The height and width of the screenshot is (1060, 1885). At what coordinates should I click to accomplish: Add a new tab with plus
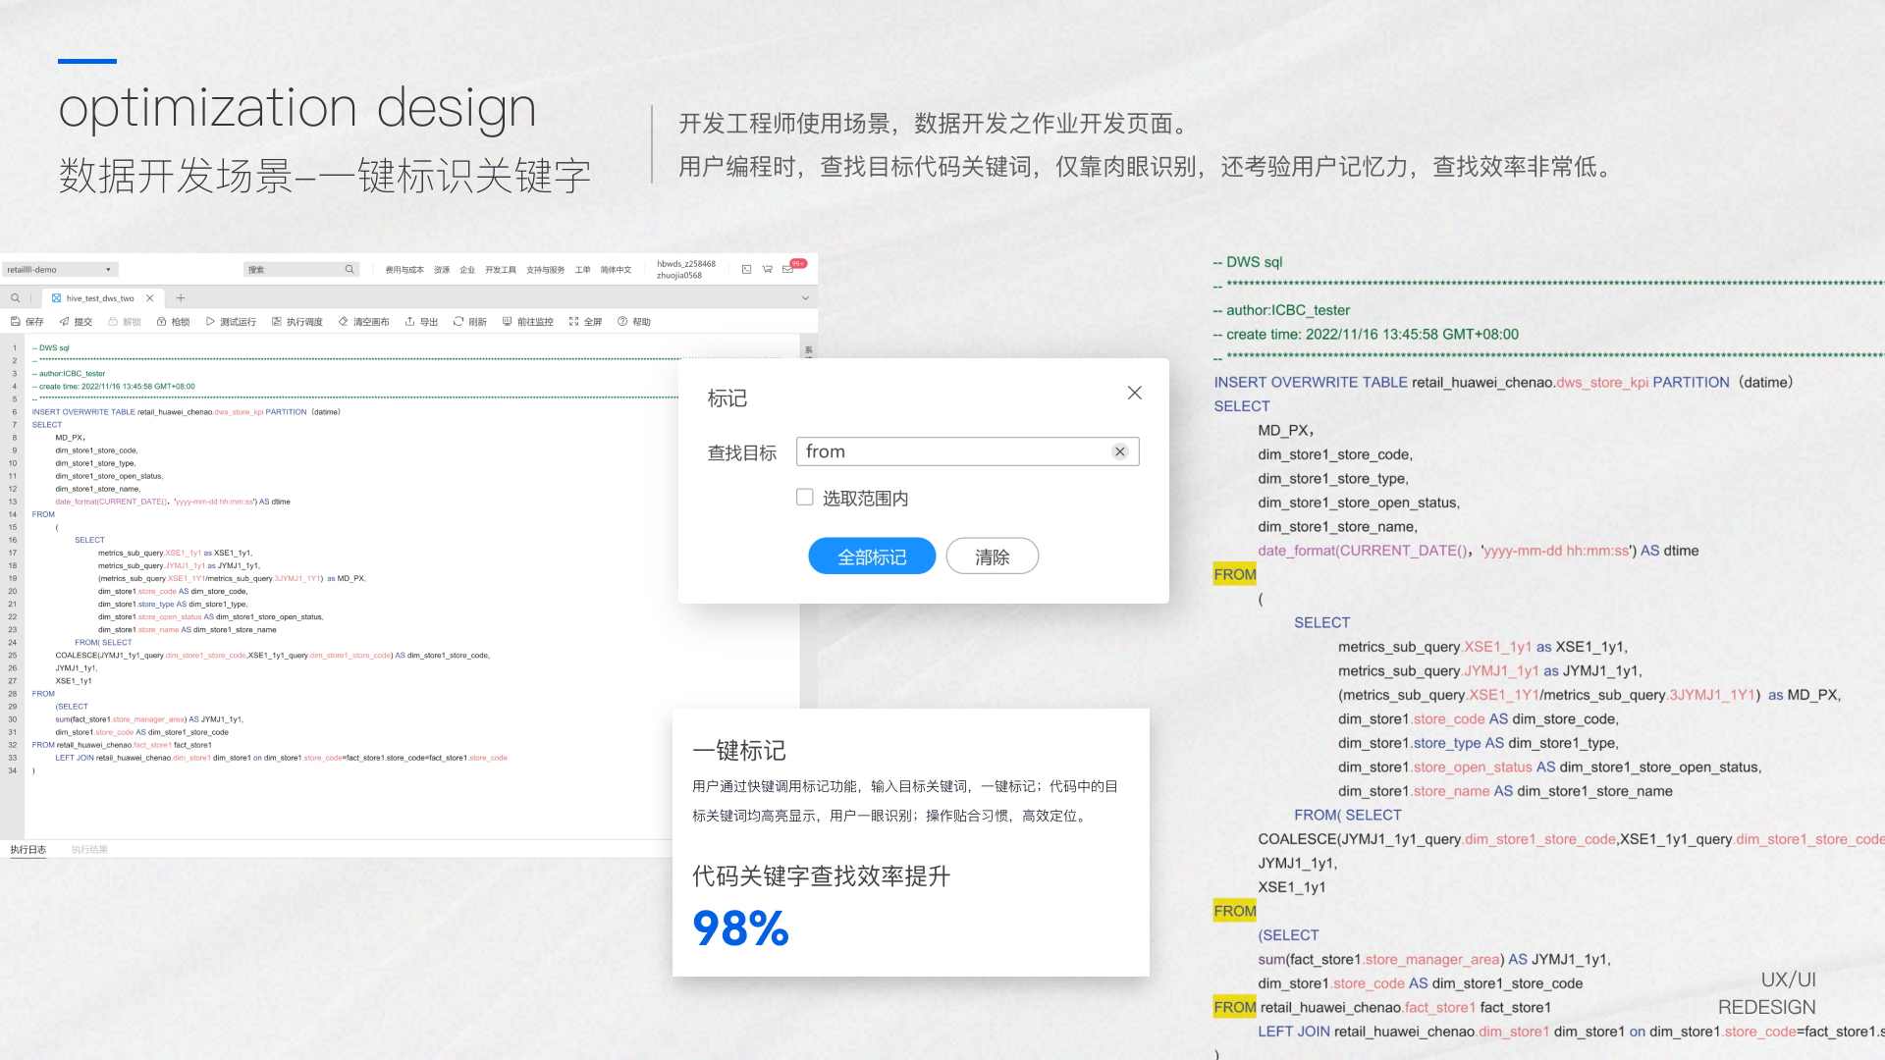point(181,298)
